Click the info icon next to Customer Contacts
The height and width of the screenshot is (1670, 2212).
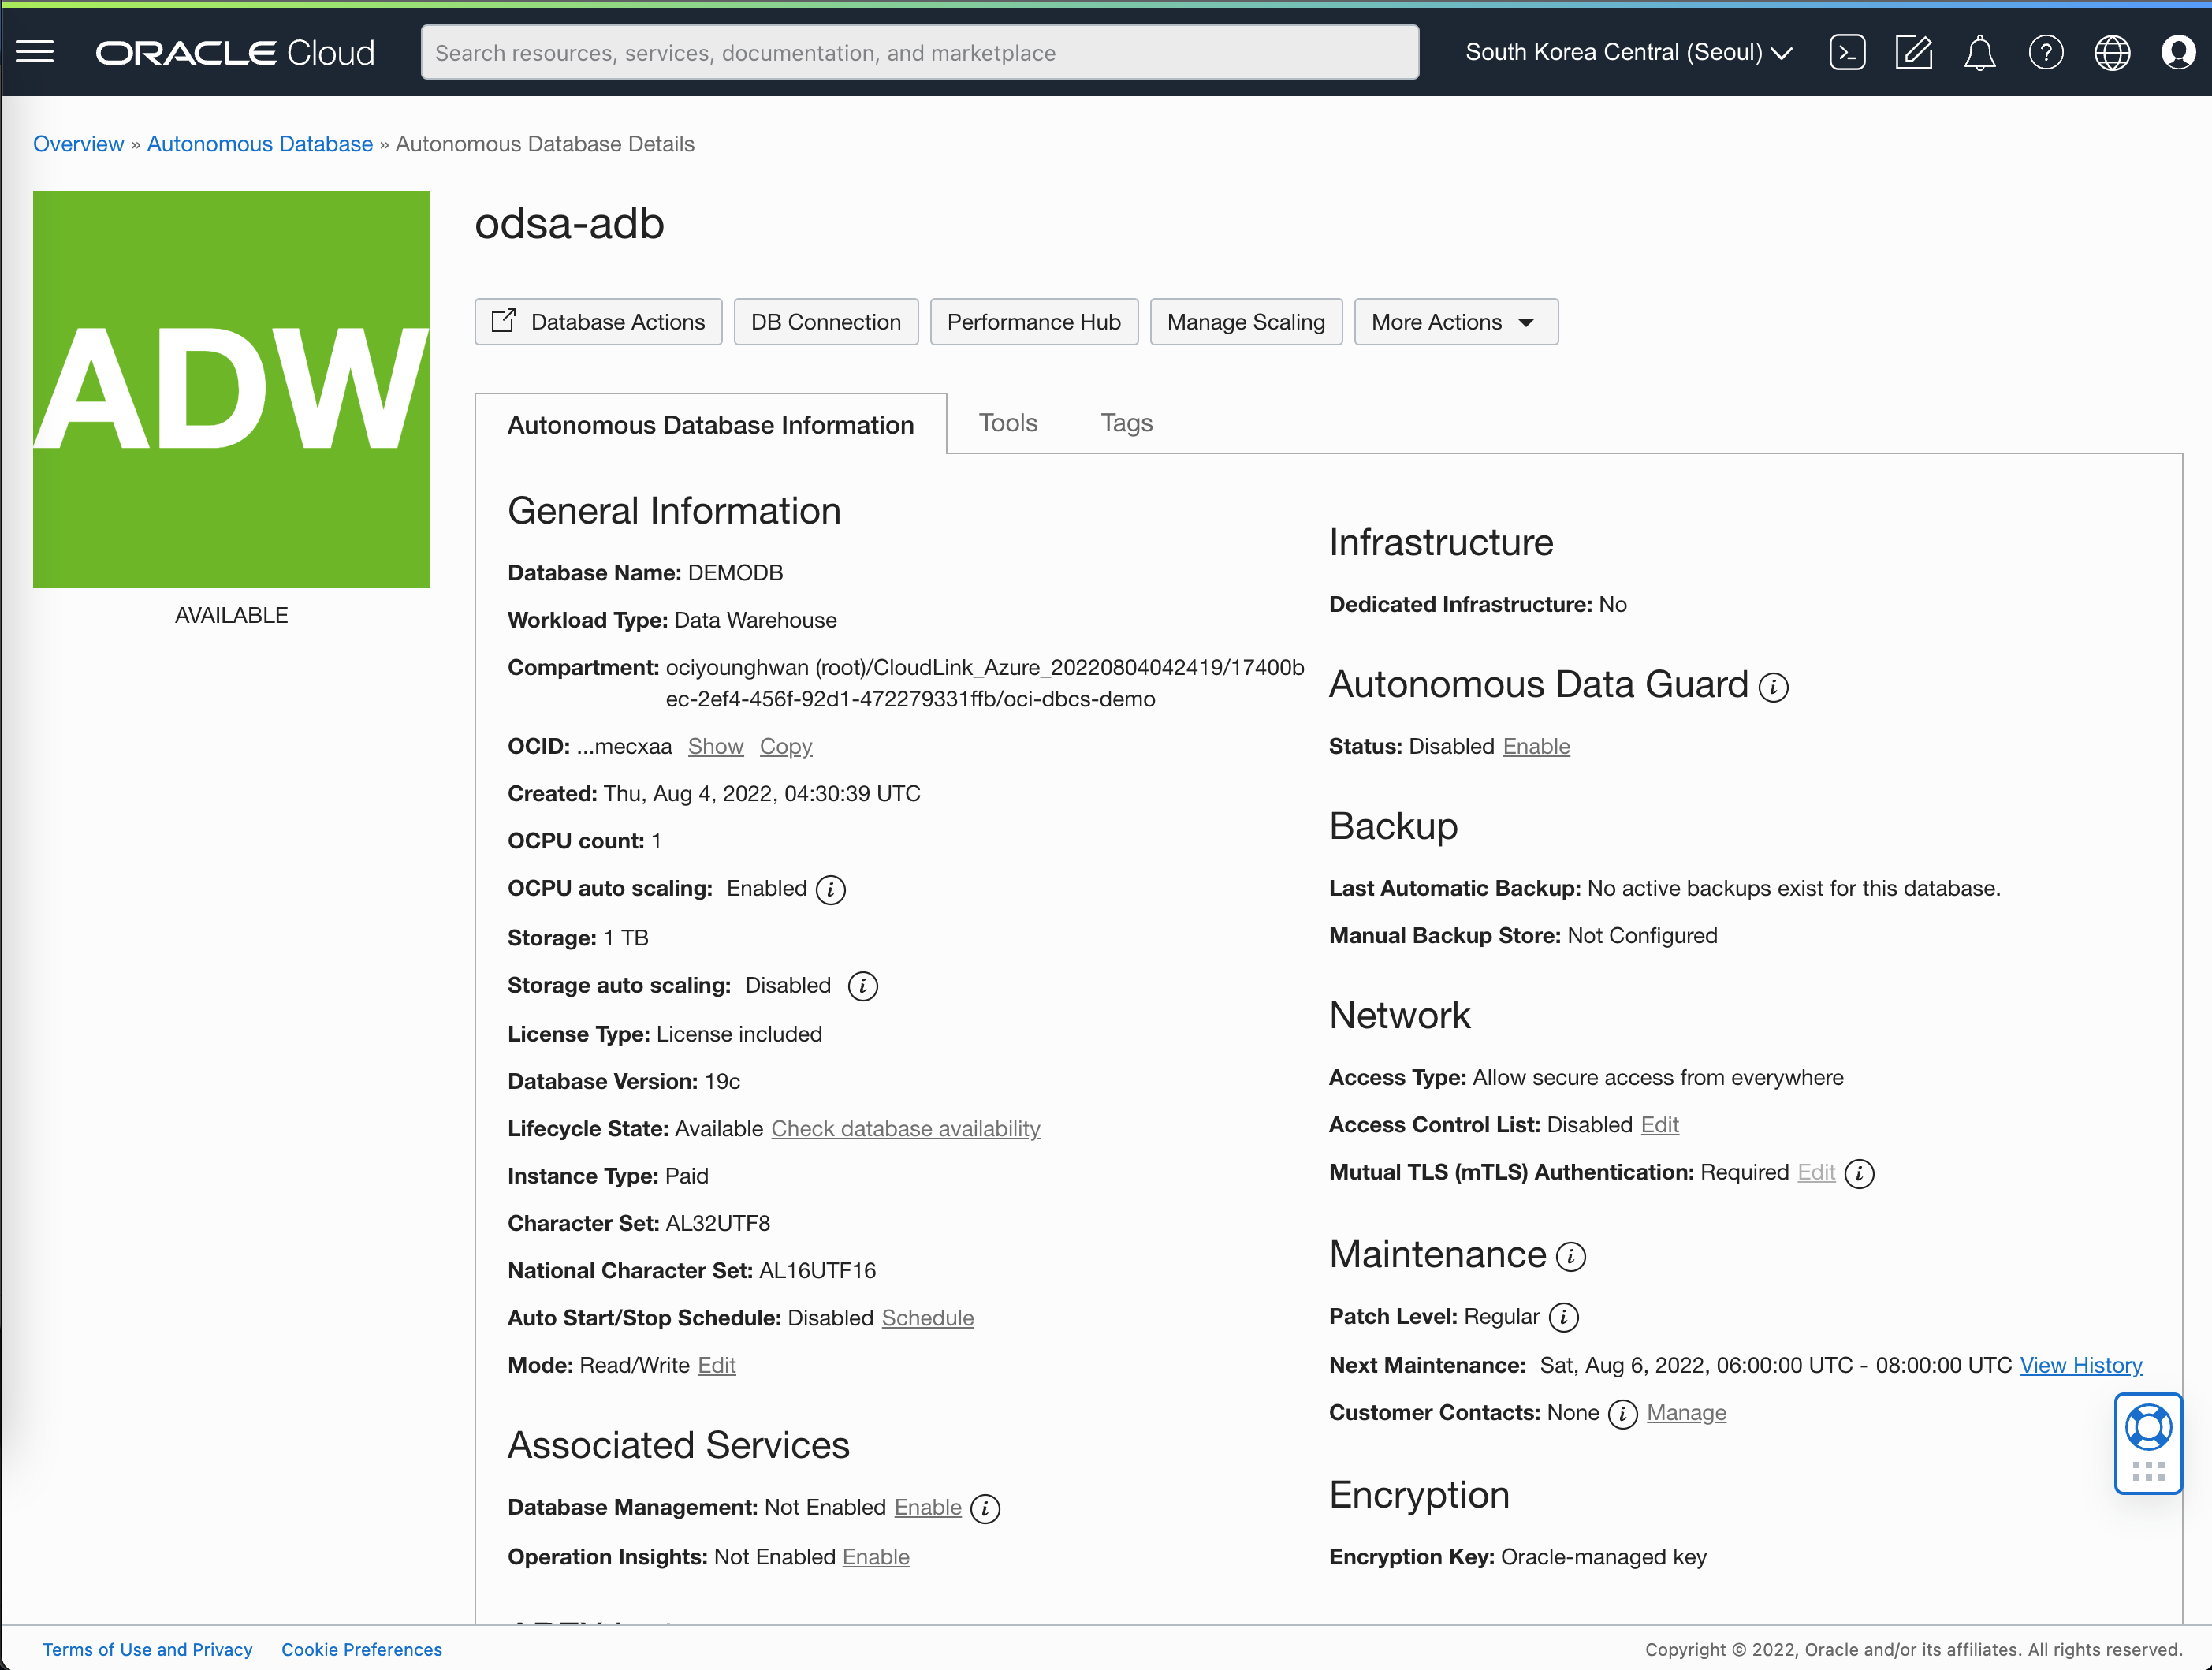coord(1622,1414)
